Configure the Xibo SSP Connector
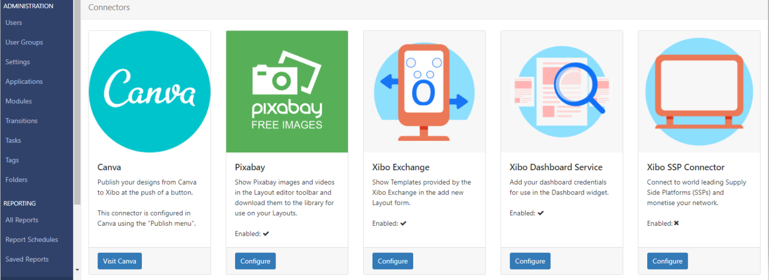This screenshot has height=280, width=769. (x=667, y=261)
